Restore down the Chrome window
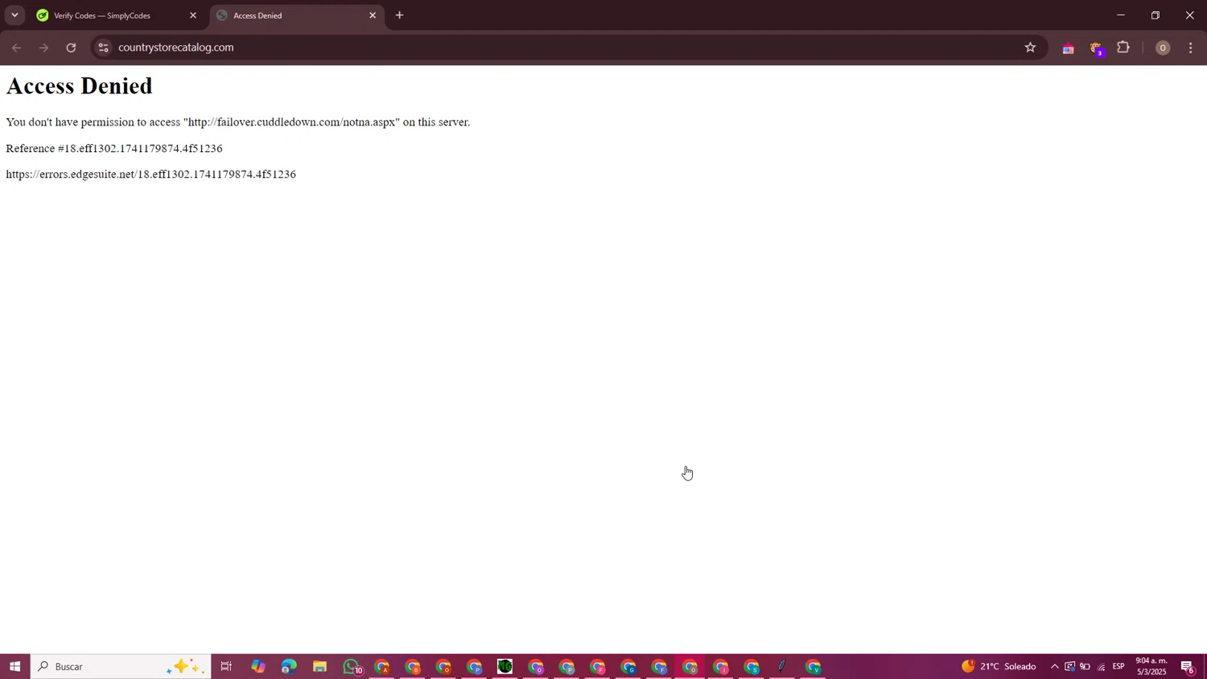 click(1156, 15)
